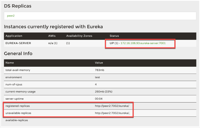Image resolution: width=200 pixels, height=128 pixels.
Task: Open the 172.16.106.93:eureka-server:7001 instance link
Action: pyautogui.click(x=143, y=43)
